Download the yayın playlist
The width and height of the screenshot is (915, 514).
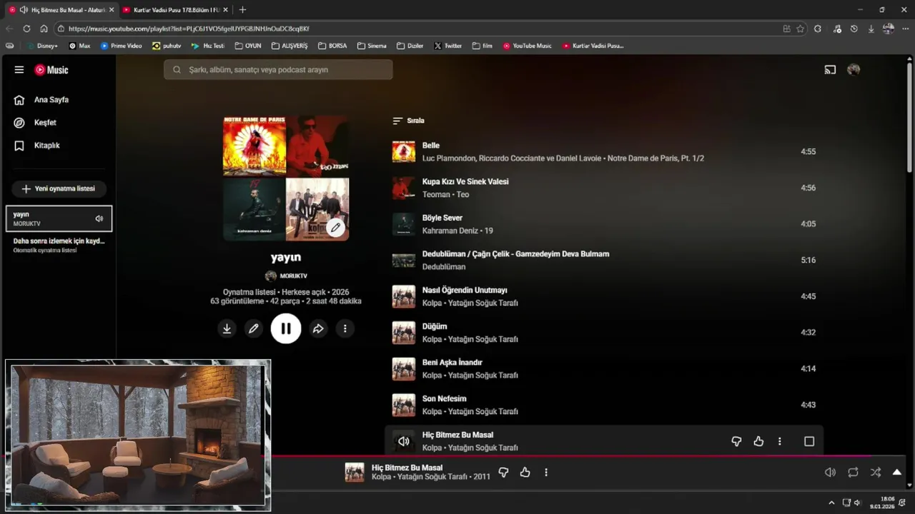(227, 328)
